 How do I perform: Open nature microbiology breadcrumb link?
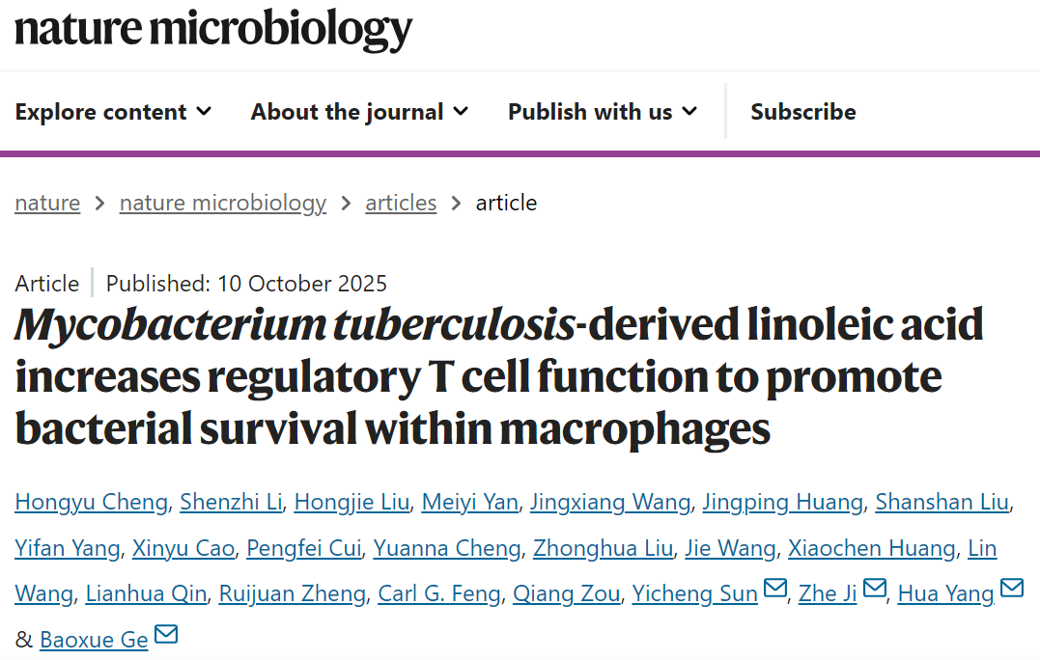pyautogui.click(x=222, y=203)
